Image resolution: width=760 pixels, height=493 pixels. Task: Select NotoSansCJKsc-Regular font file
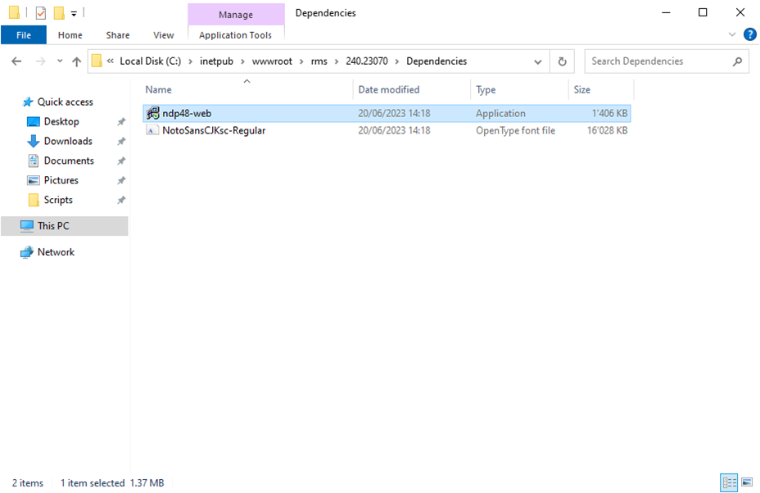coord(387,130)
